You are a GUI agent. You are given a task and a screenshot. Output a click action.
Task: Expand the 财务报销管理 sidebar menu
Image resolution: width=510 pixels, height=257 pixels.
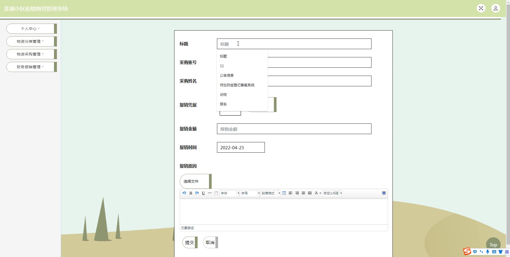tap(31, 67)
